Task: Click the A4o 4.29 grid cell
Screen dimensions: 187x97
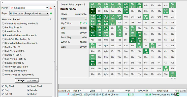Action: point(93,63)
